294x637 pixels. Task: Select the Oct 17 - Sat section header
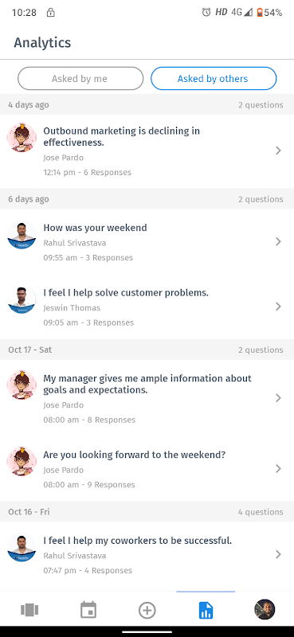point(147,350)
